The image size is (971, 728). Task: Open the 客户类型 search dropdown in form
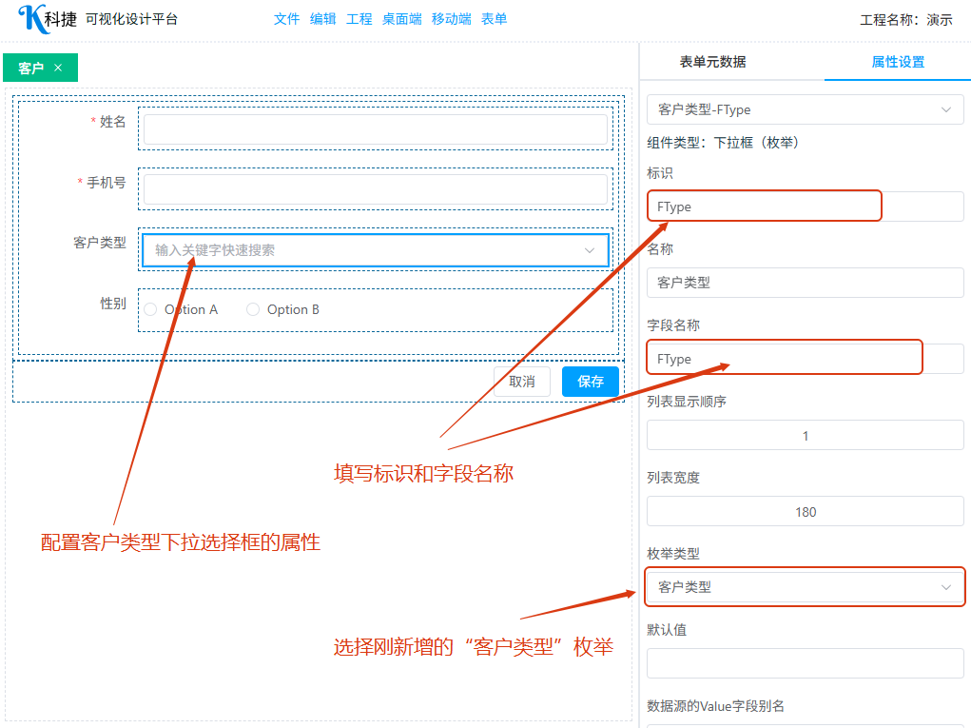[375, 250]
